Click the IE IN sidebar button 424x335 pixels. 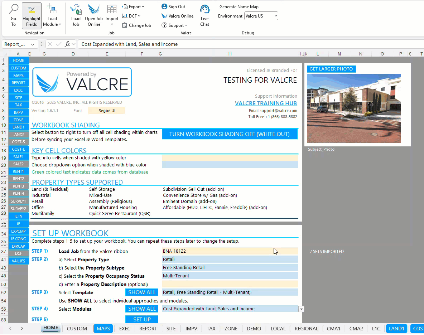18,216
